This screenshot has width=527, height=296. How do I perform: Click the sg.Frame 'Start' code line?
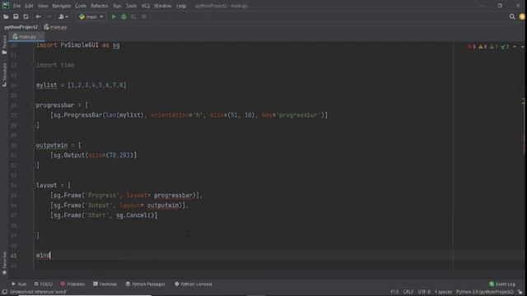pyautogui.click(x=104, y=215)
